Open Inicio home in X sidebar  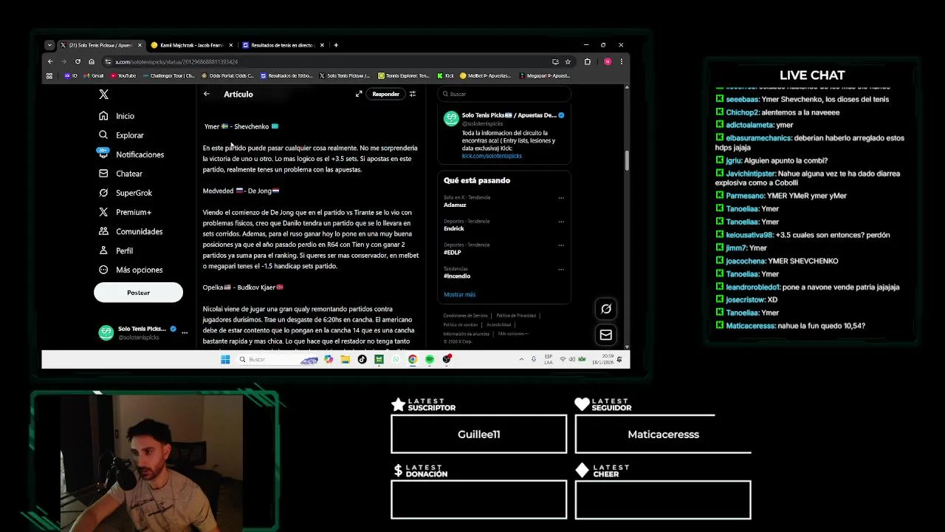click(117, 116)
